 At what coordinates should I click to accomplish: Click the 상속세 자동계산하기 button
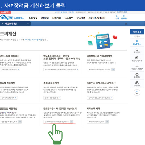tap(9, 98)
